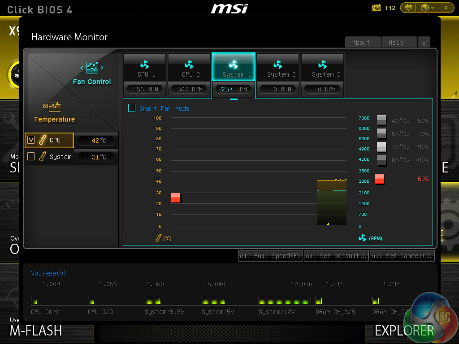Click the 507 RPM reading under CPU 2
The height and width of the screenshot is (344, 459).
pyautogui.click(x=190, y=89)
